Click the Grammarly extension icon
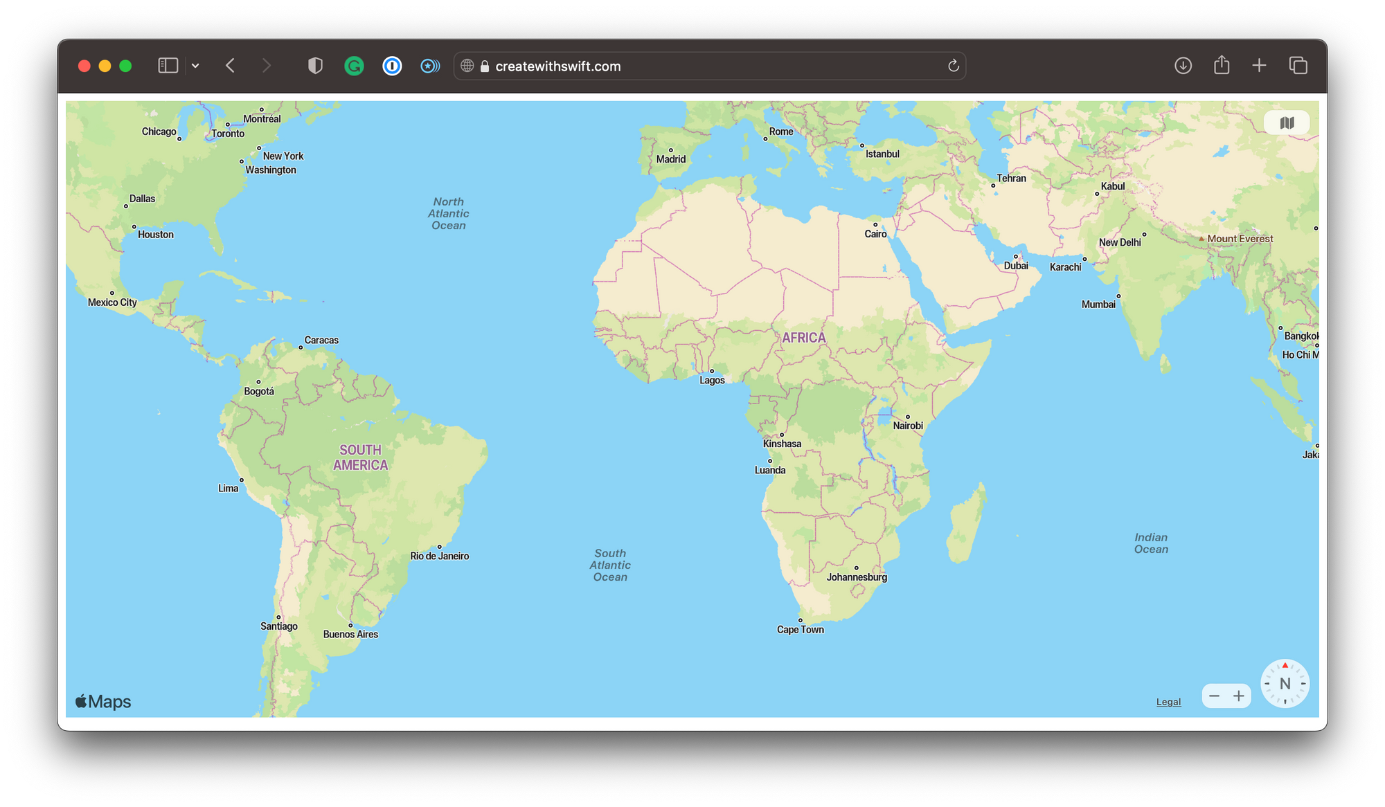The image size is (1385, 807). point(354,66)
